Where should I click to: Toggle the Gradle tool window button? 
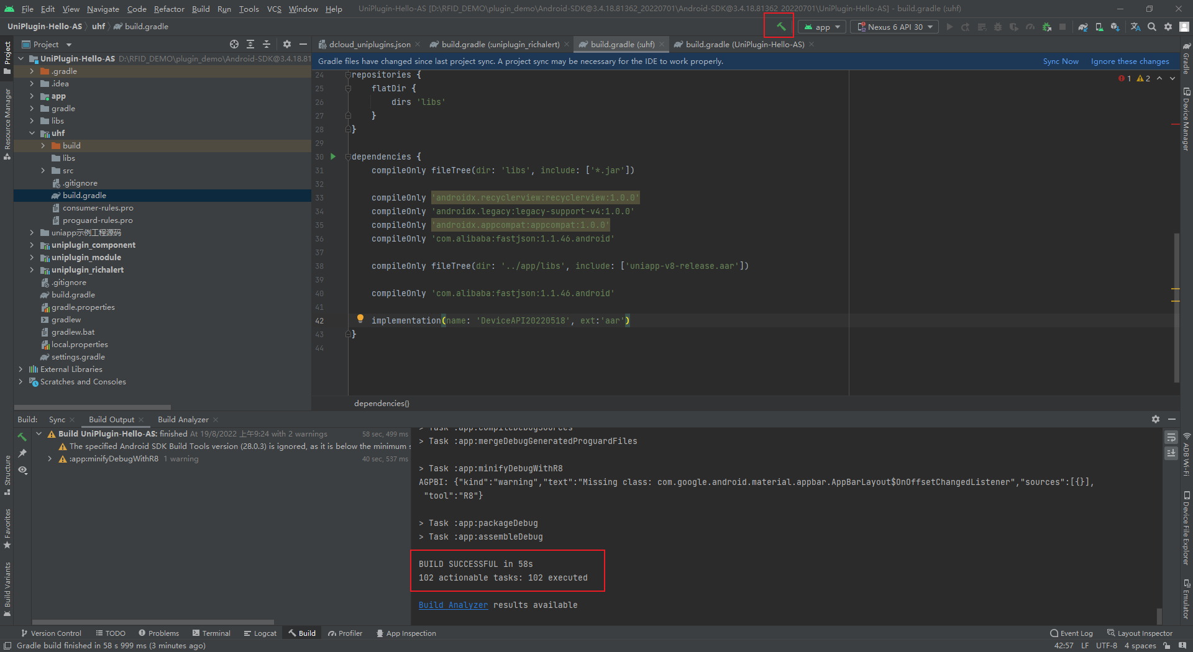pyautogui.click(x=1186, y=59)
